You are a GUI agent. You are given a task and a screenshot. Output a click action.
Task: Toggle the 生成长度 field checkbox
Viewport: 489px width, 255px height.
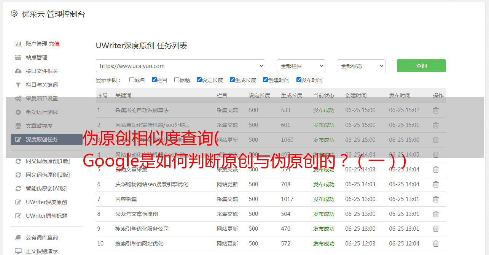pyautogui.click(x=232, y=80)
